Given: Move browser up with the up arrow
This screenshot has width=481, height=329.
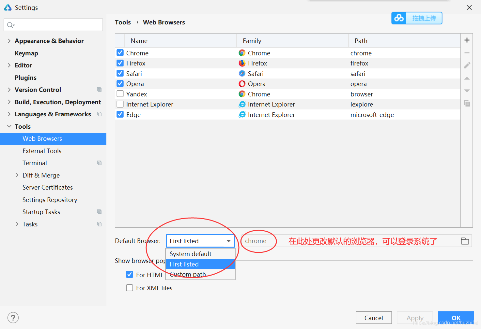Looking at the screenshot, I should point(467,78).
